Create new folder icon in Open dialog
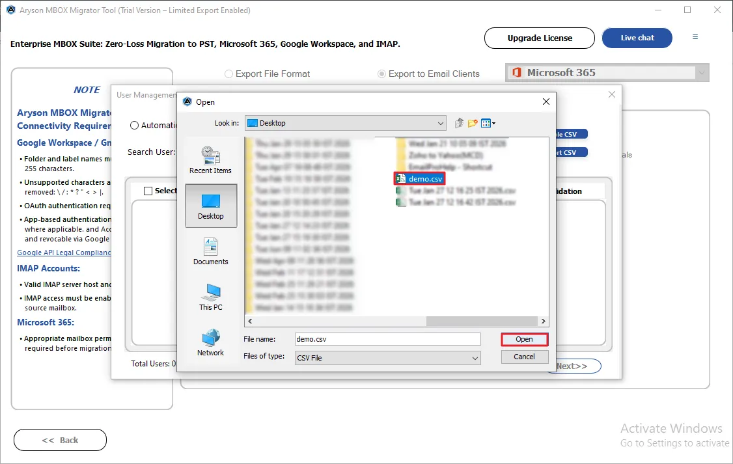733x464 pixels. (473, 123)
